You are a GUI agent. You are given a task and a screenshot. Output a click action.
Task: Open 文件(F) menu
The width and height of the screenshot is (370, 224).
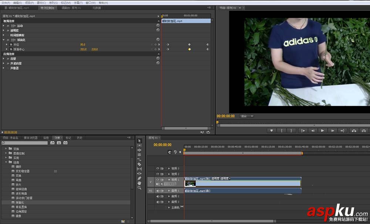click(6, 3)
